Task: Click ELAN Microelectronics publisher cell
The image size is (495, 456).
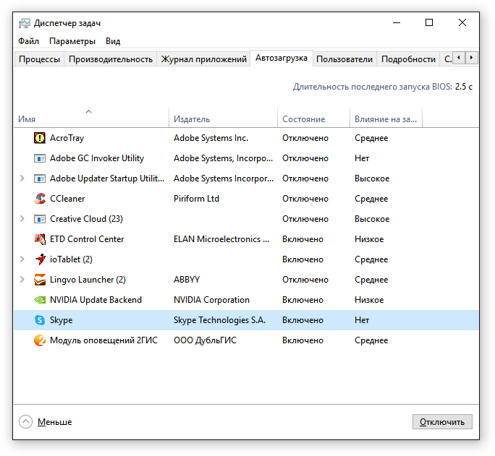Action: pos(221,239)
